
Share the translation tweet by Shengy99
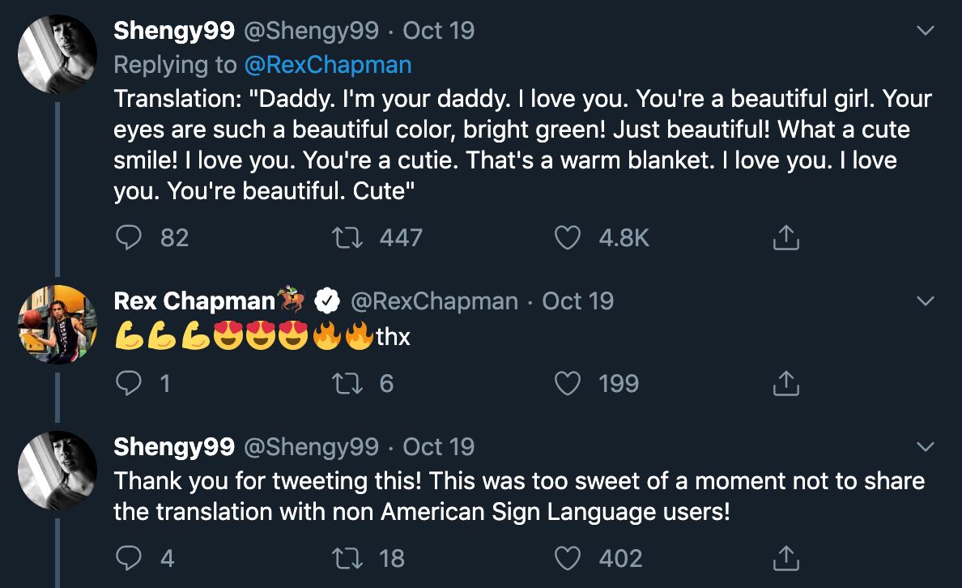click(x=785, y=236)
